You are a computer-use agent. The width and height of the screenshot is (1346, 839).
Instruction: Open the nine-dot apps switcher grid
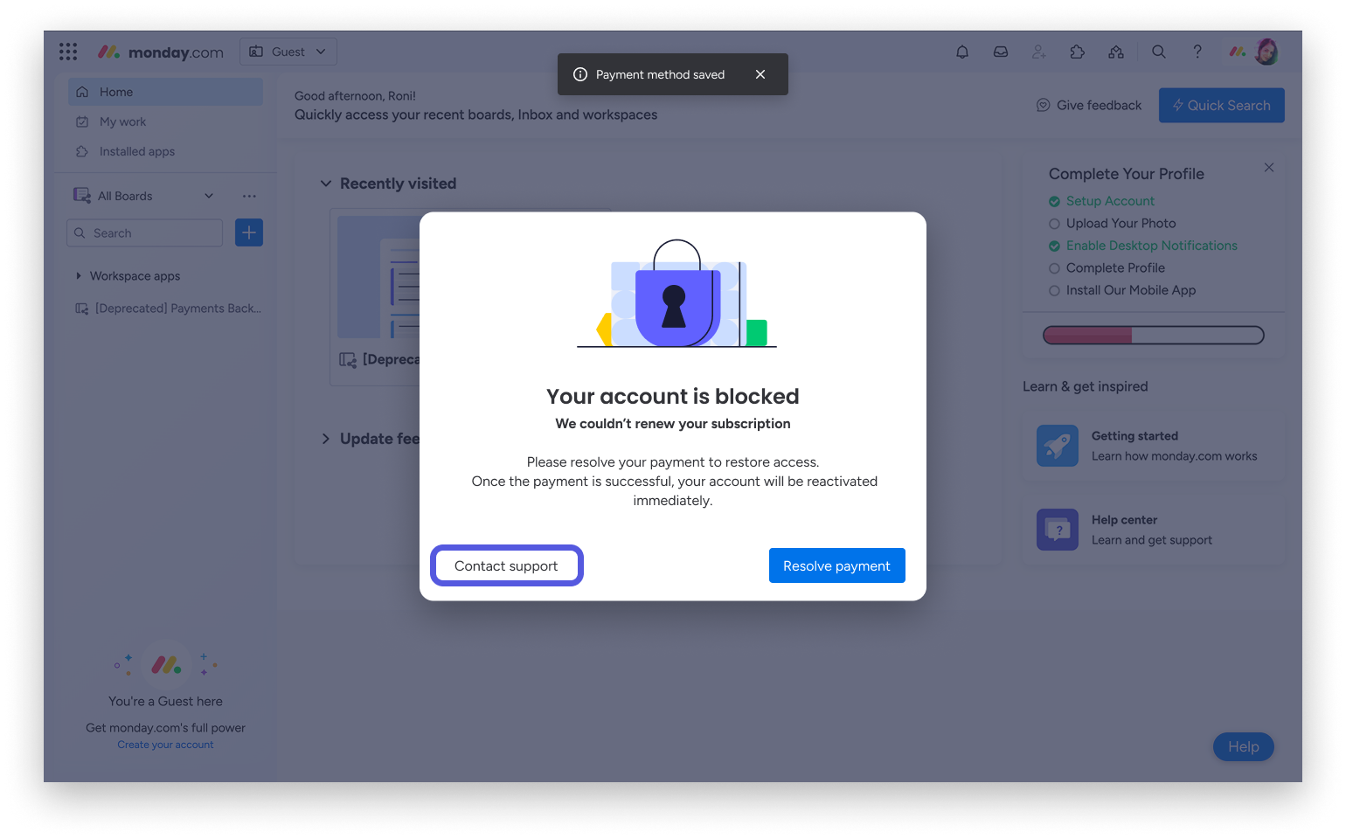(68, 52)
